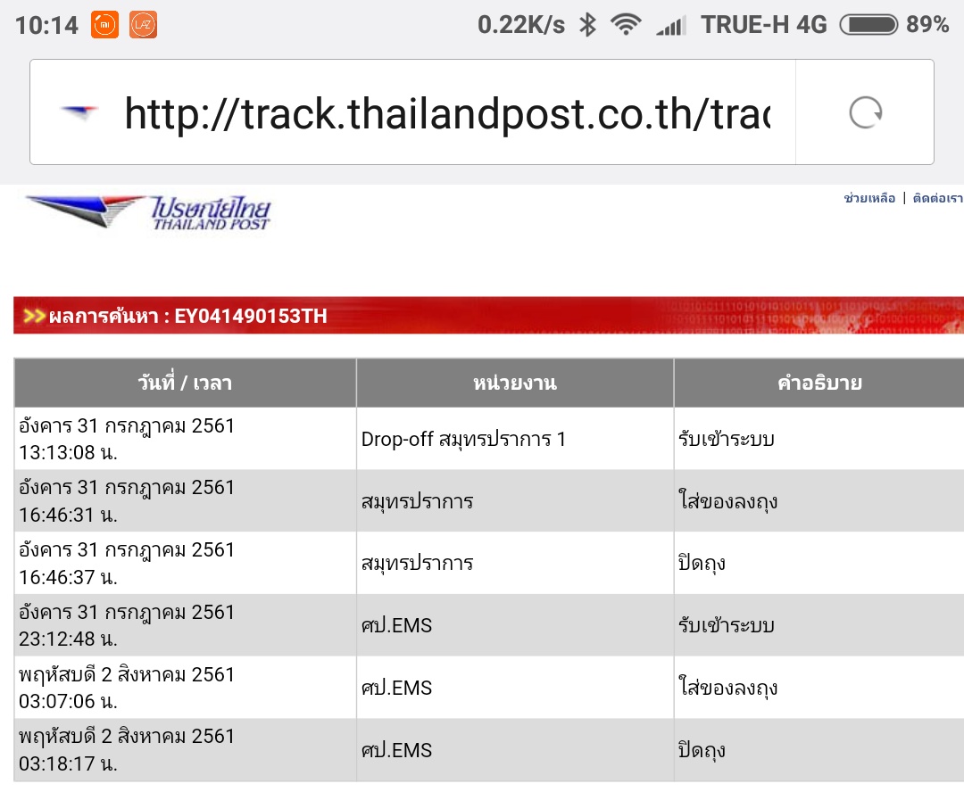Click the page reload icon
The width and height of the screenshot is (964, 792).
tap(865, 113)
